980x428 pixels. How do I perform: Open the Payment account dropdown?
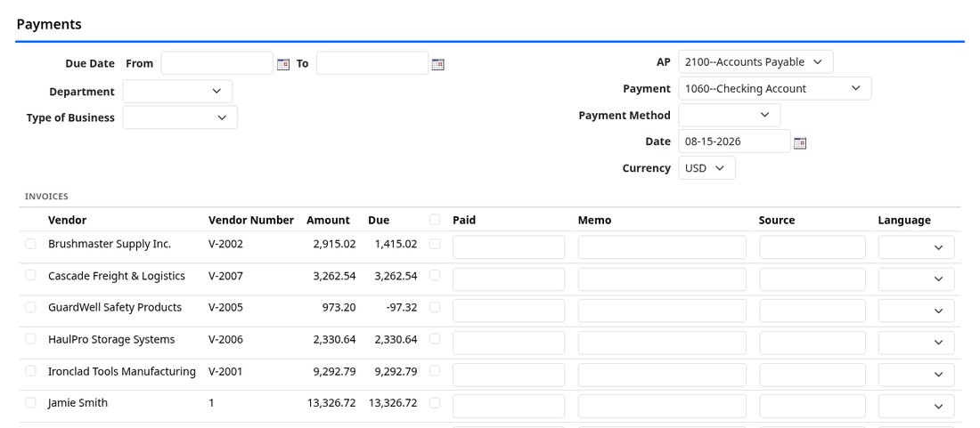(775, 89)
